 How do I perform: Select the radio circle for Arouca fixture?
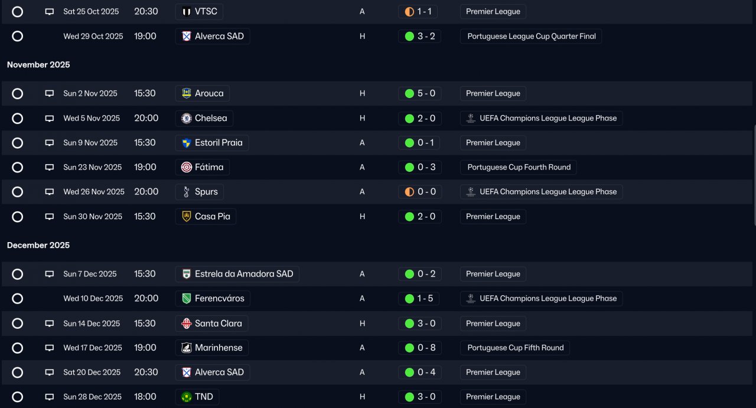[x=17, y=93]
